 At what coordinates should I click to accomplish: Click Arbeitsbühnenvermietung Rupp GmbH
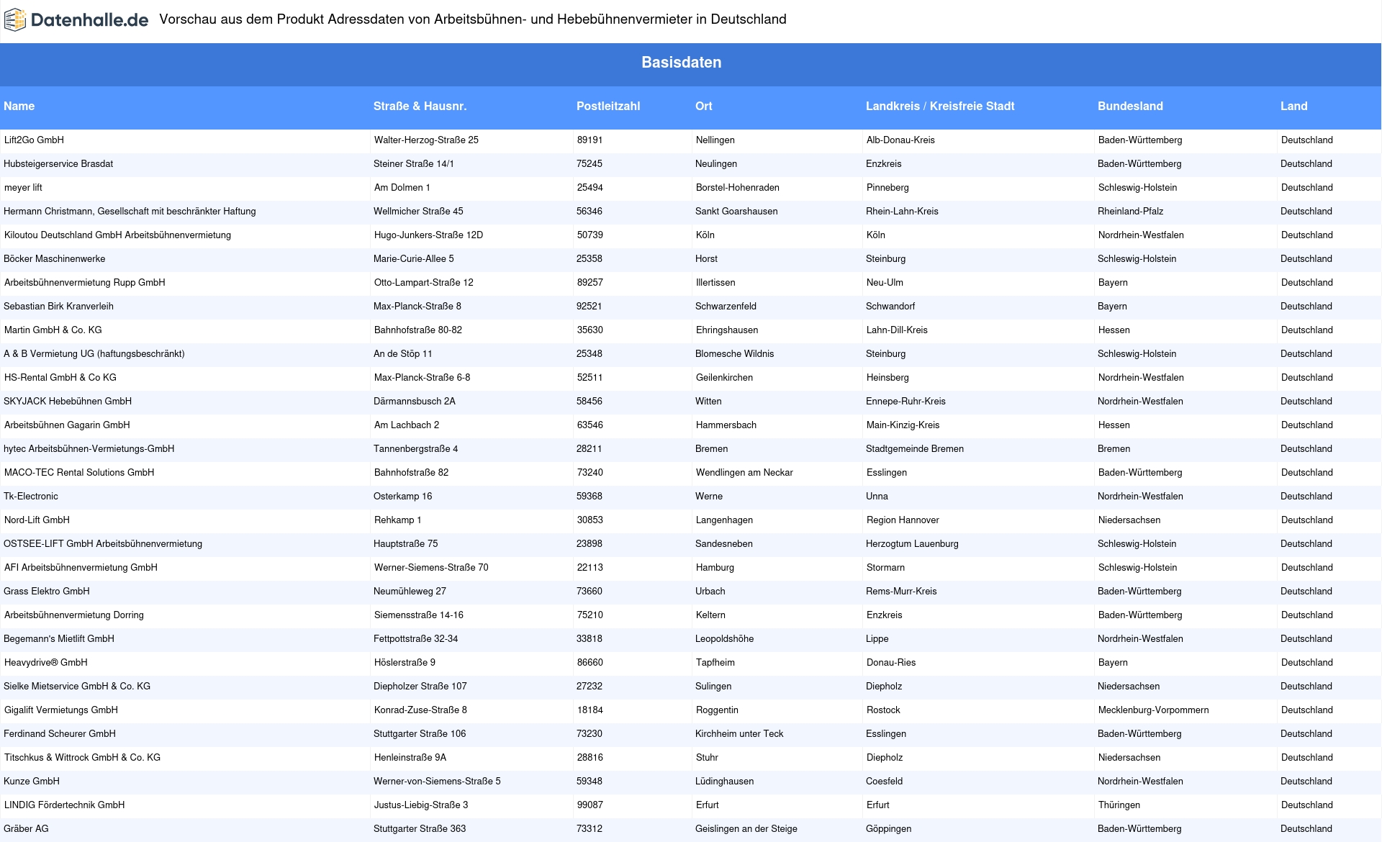coord(84,283)
